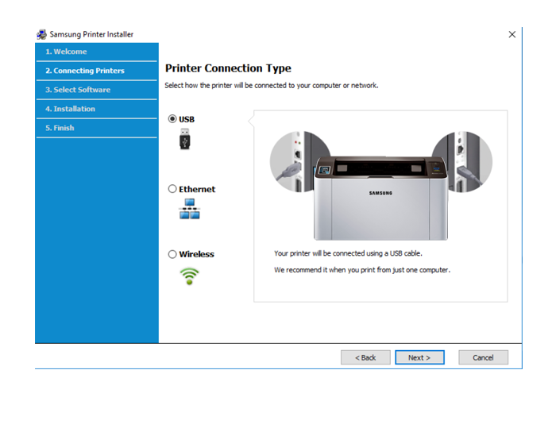Click 'We recommend it when you print from just one computer.'
Viewport: 556px width, 424px height.
point(362,270)
